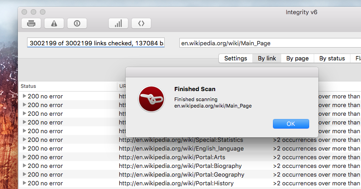This screenshot has width=361, height=189.
Task: Expand the Portal:Biography row
Action: (24, 166)
